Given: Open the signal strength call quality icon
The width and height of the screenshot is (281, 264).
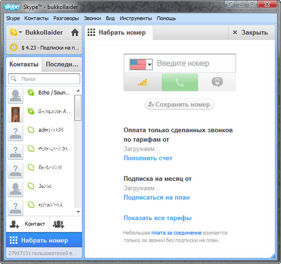Looking at the screenshot, I should (x=143, y=82).
